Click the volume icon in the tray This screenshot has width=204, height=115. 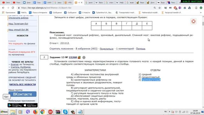pyautogui.click(x=187, y=112)
